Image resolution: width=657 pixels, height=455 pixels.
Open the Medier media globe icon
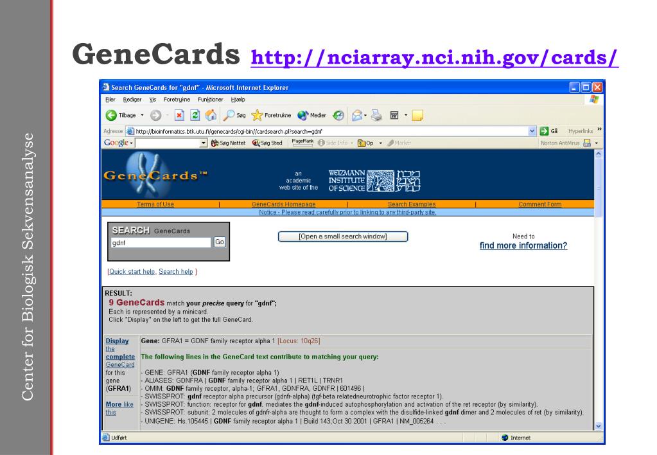(302, 115)
